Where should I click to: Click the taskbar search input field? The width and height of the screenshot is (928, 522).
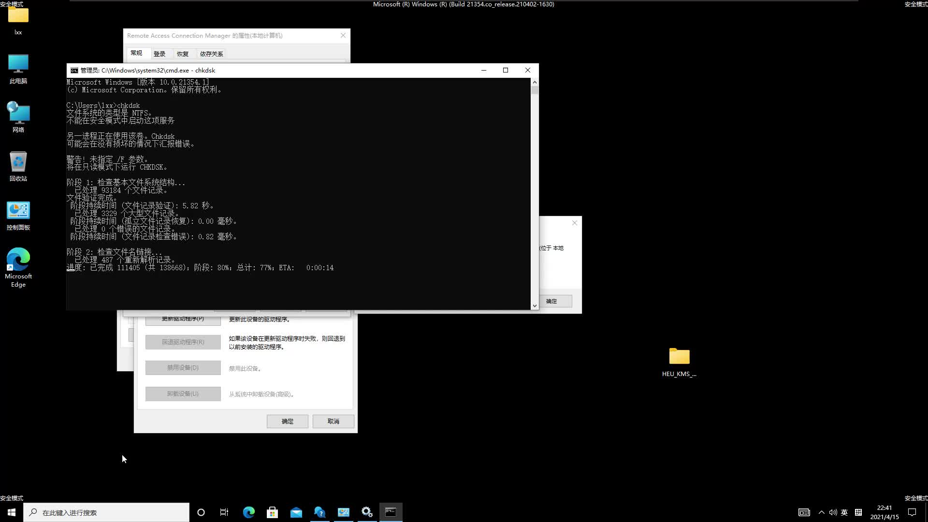[106, 512]
